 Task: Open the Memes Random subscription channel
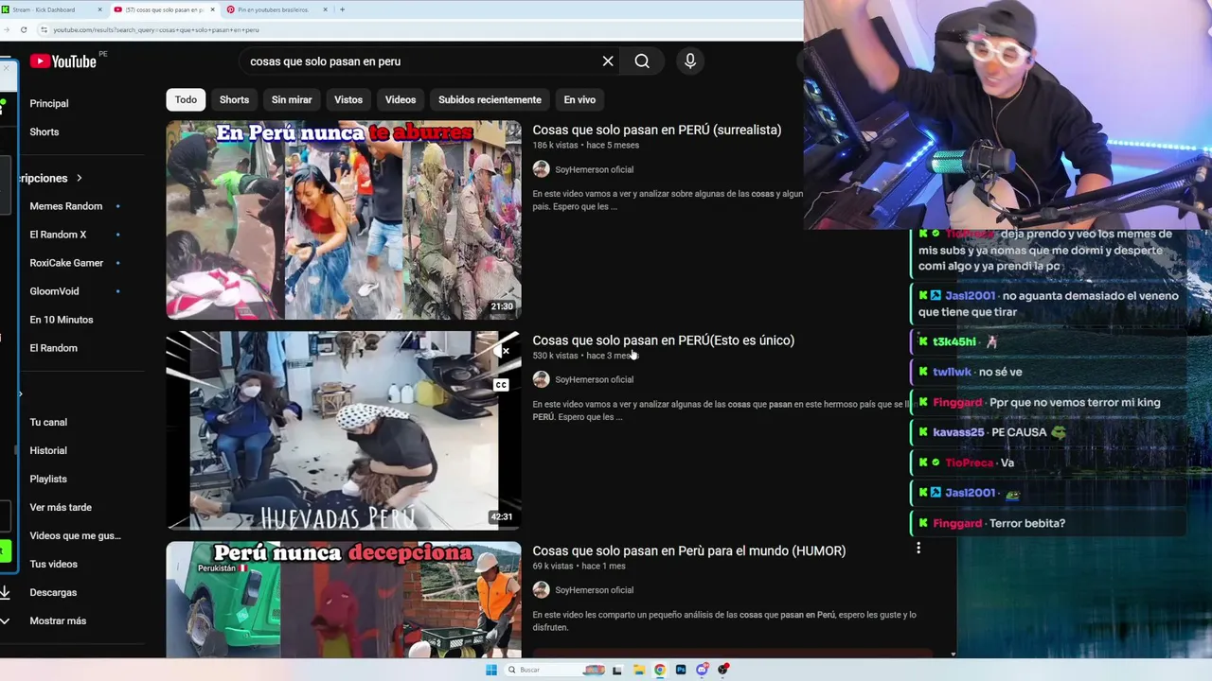coord(66,206)
